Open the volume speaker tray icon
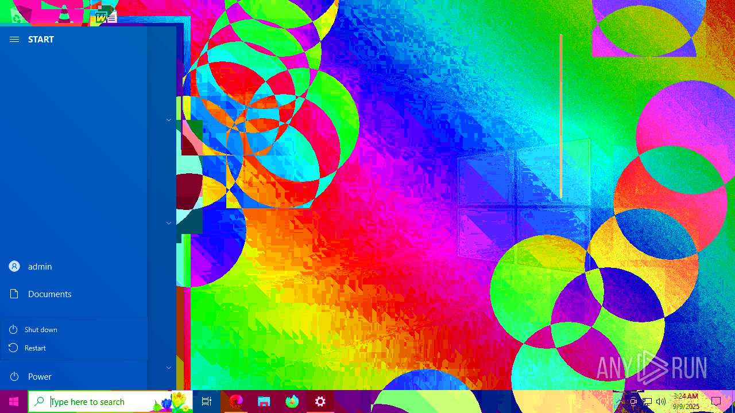The image size is (735, 413). tap(660, 402)
